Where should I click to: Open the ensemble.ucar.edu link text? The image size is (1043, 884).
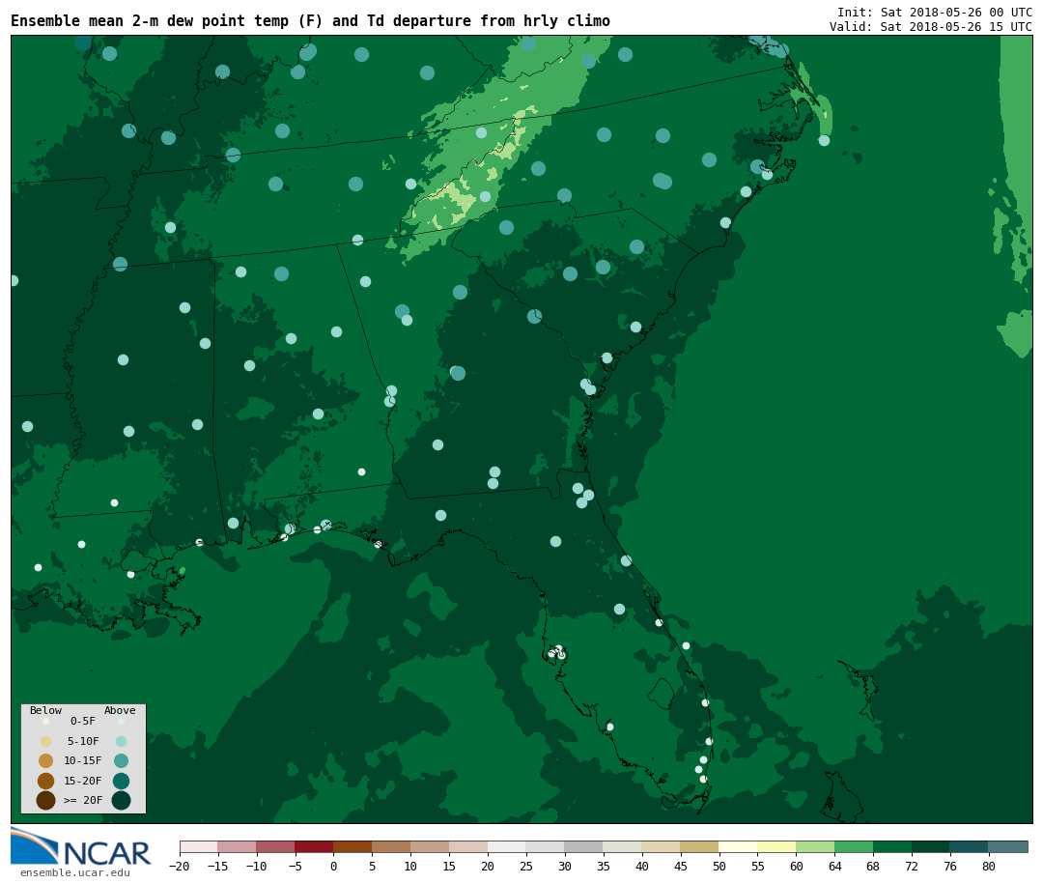(75, 872)
